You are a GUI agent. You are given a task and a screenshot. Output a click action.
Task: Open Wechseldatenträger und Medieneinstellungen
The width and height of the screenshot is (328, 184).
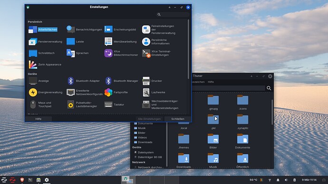pyautogui.click(x=160, y=104)
